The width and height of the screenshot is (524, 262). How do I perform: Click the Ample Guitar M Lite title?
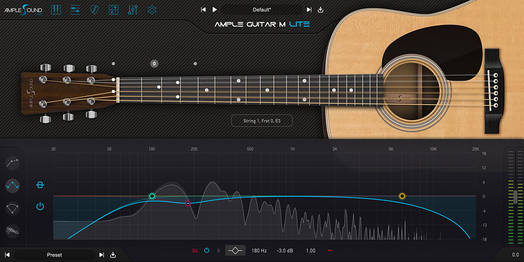point(262,24)
